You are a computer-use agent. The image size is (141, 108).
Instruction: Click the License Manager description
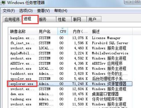click(106, 38)
